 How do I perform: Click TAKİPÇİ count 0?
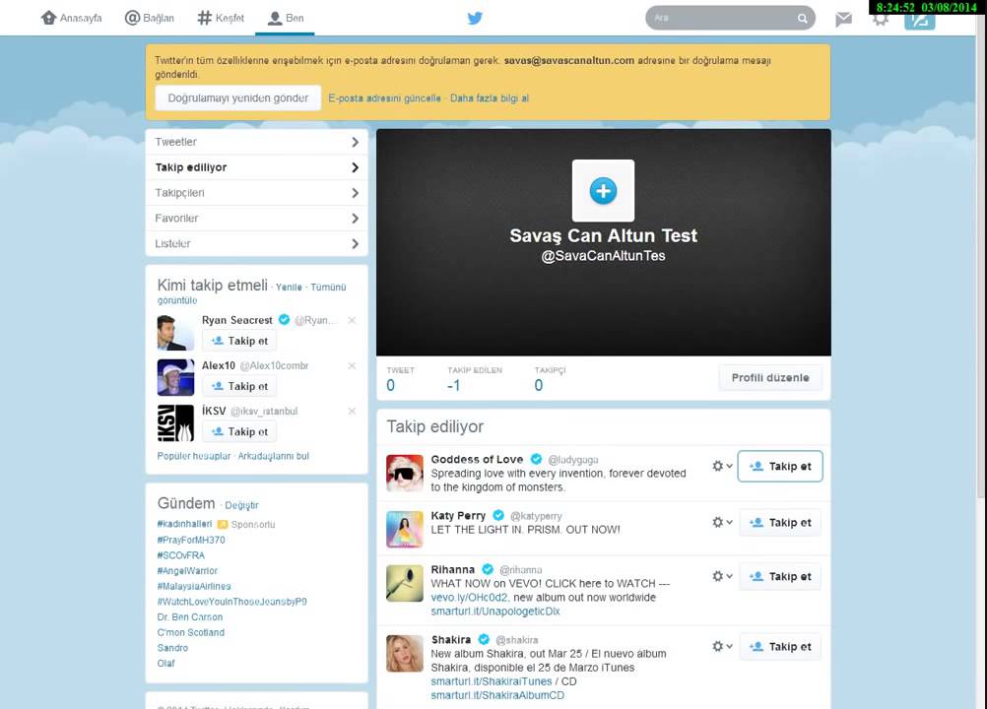point(539,386)
